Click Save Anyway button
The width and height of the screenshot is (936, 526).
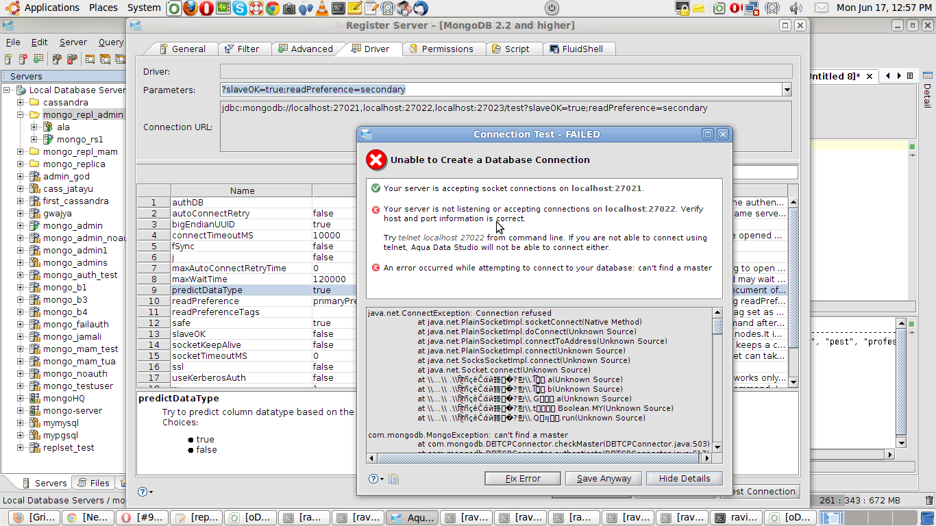604,479
